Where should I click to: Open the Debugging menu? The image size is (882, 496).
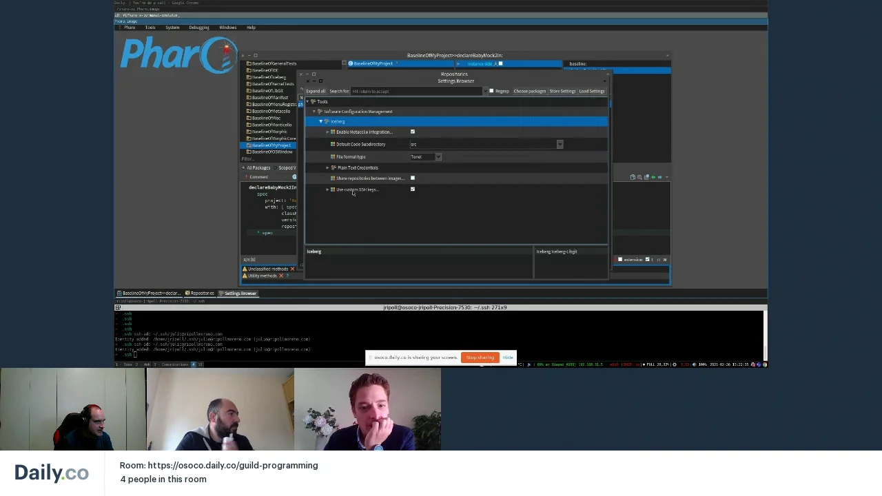199,28
